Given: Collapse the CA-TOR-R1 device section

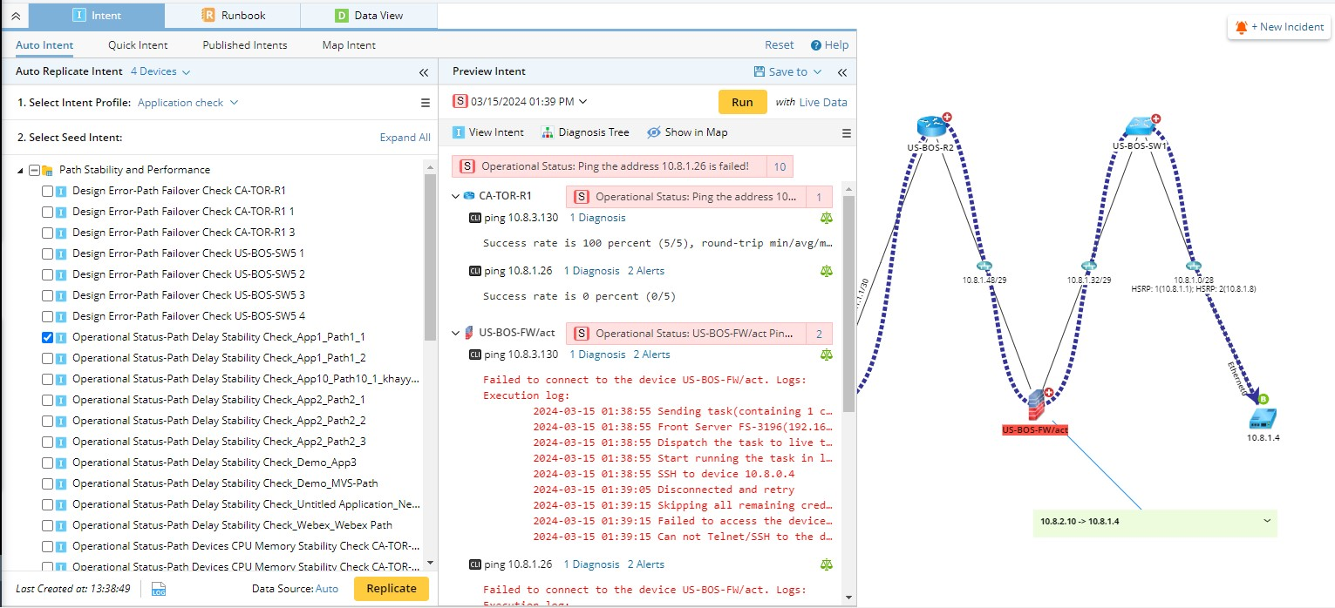Looking at the screenshot, I should 456,196.
